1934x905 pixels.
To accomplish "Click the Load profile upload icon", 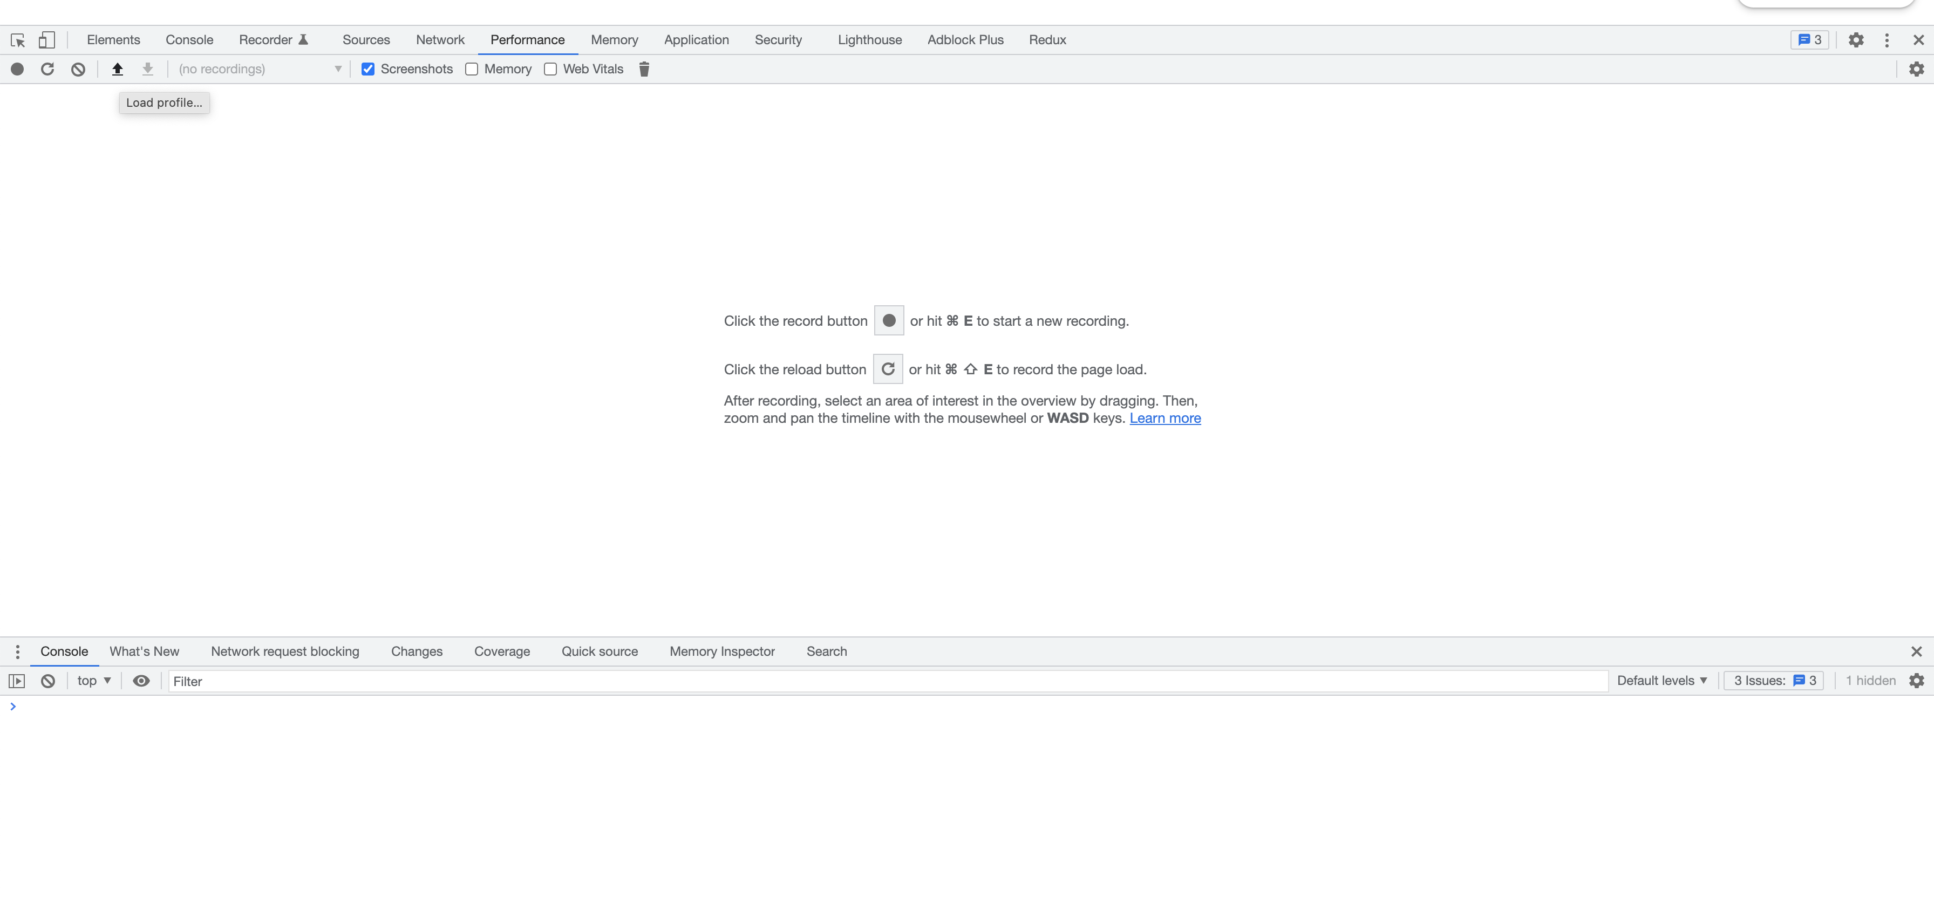I will coord(117,69).
